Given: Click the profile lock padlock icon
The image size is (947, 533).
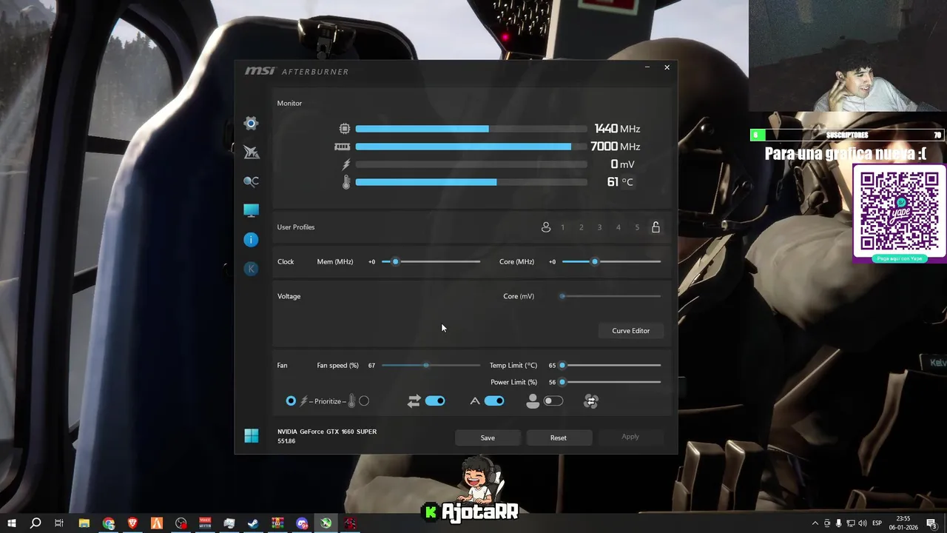Looking at the screenshot, I should pyautogui.click(x=656, y=227).
